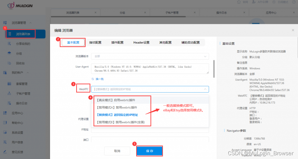This screenshot has width=298, height=159.
Task: Click the 换一批 refresh icon
Action: (x=93, y=79)
